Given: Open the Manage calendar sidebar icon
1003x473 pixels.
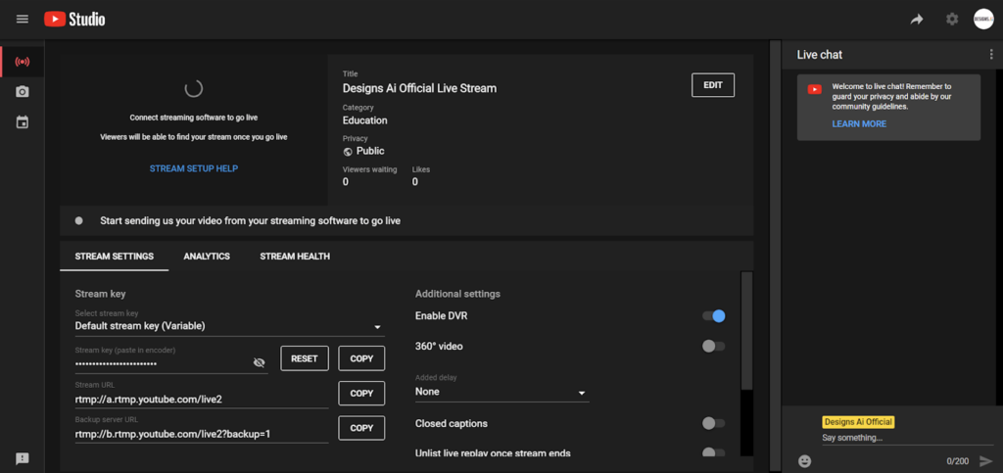Looking at the screenshot, I should [x=23, y=122].
